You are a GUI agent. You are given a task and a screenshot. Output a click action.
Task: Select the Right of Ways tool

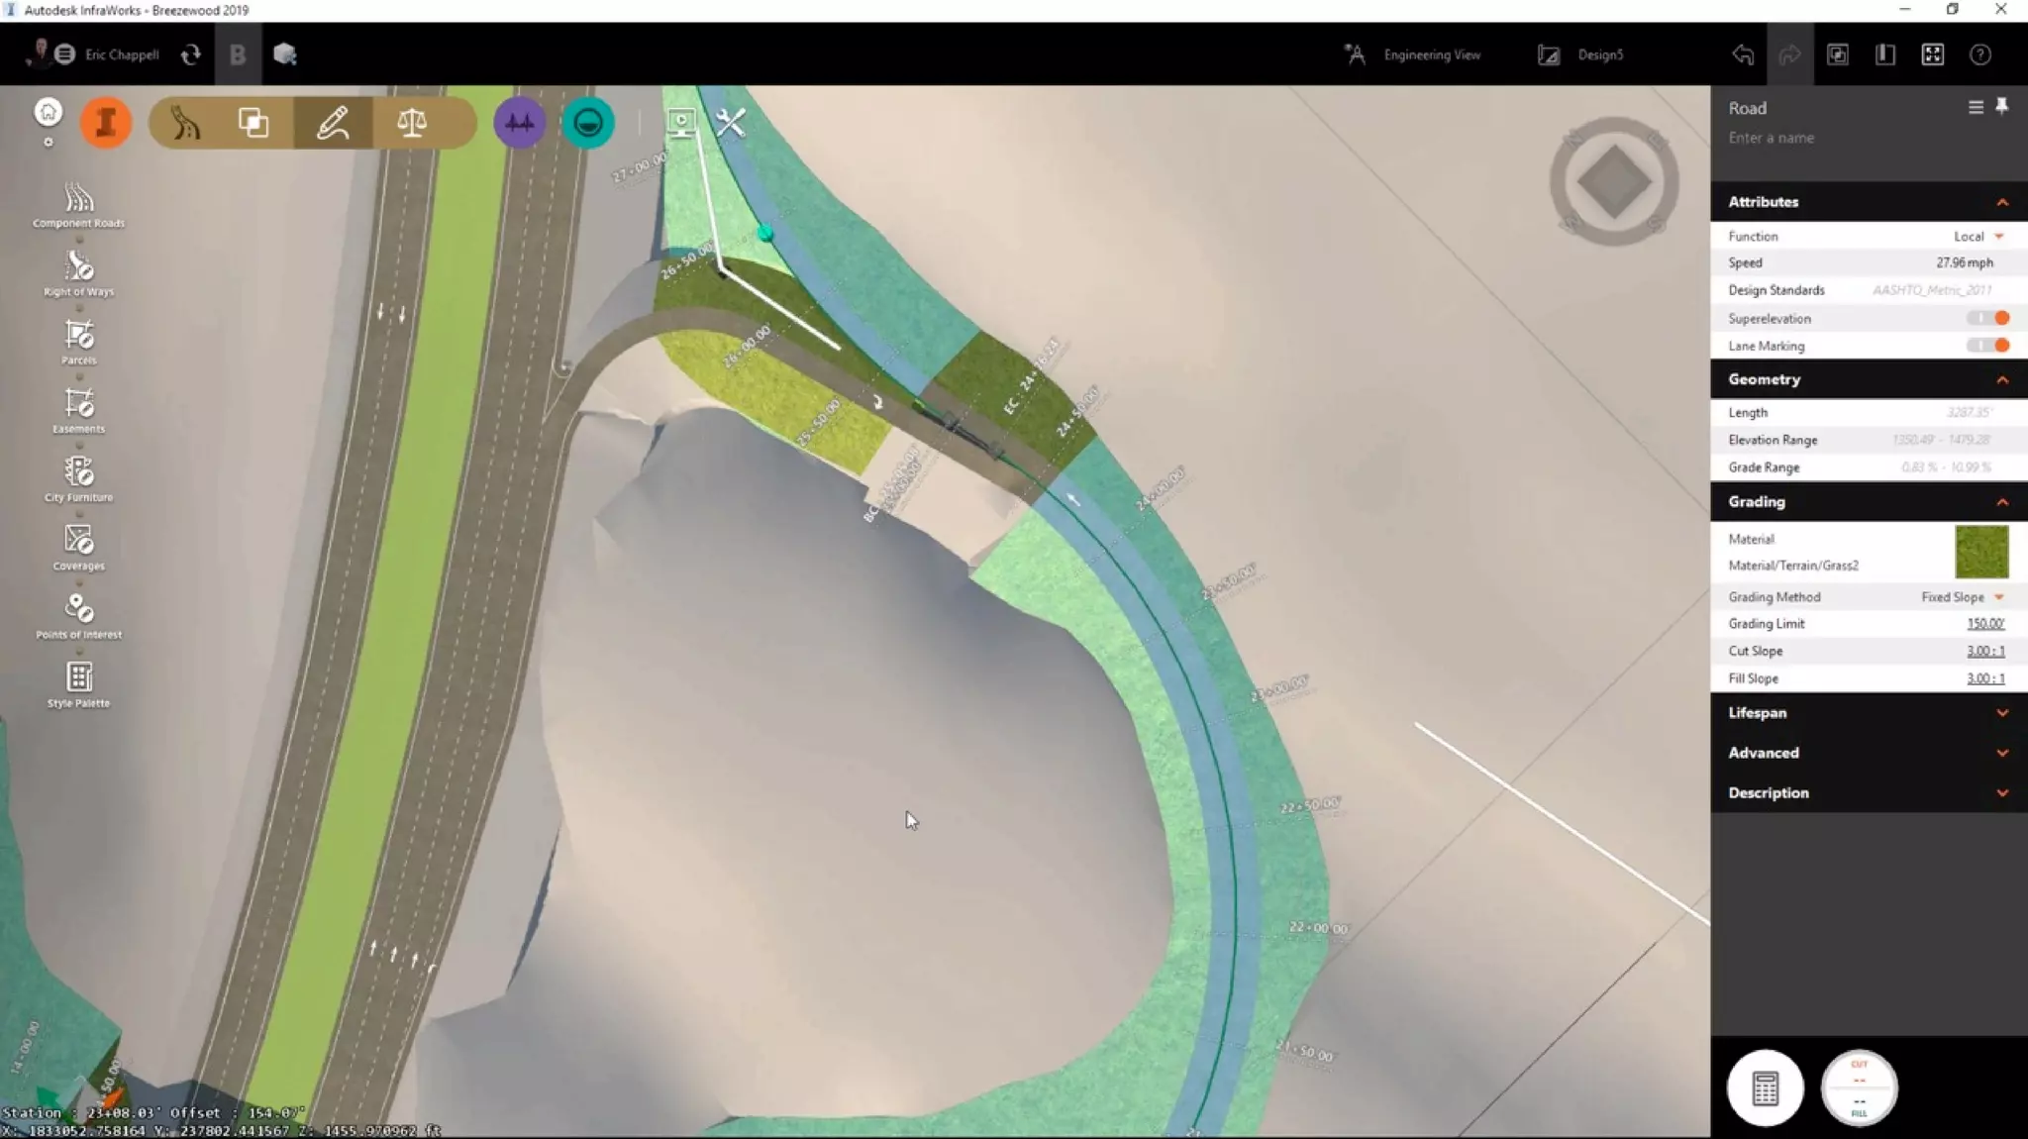coord(78,272)
